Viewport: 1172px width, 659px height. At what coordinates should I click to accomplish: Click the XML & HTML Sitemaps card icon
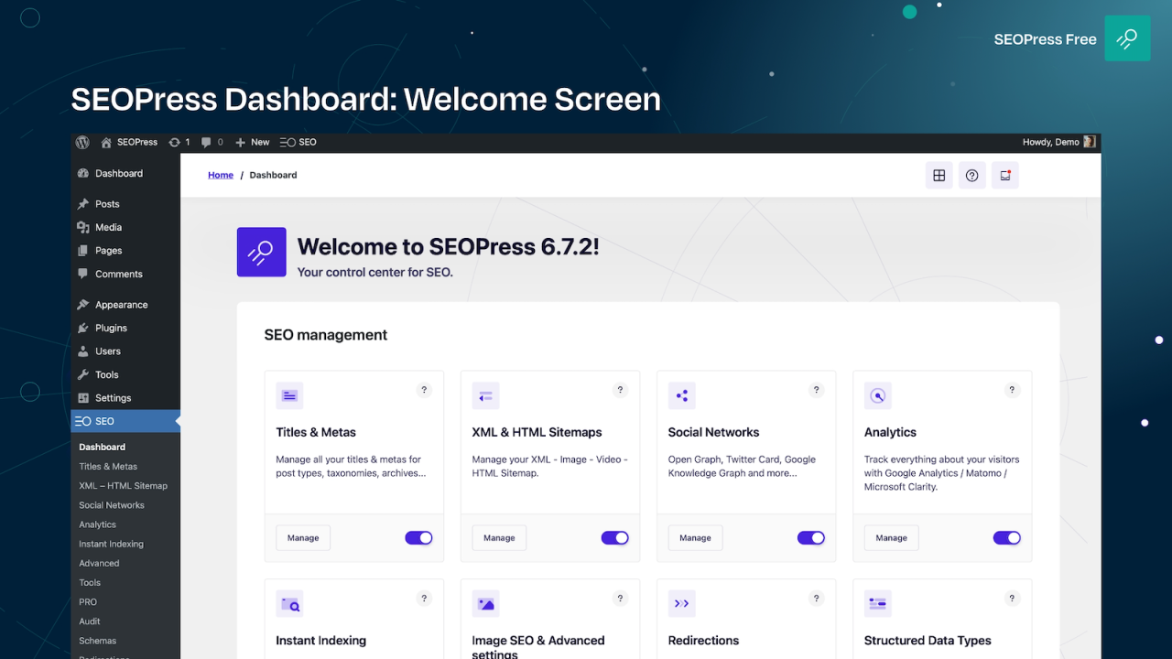pos(485,395)
